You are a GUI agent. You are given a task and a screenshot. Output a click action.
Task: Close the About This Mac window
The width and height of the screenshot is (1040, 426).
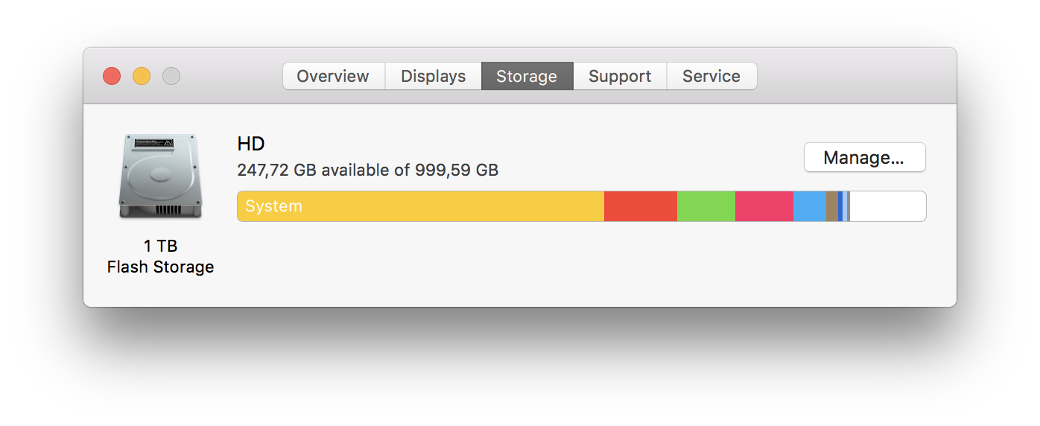tap(112, 76)
